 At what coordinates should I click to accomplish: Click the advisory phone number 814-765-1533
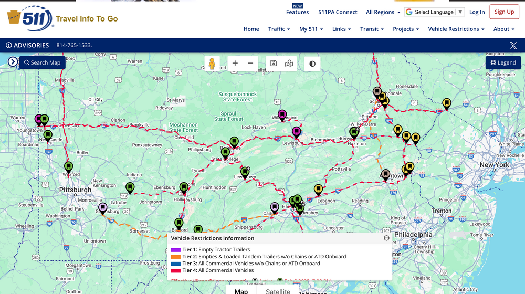(74, 45)
